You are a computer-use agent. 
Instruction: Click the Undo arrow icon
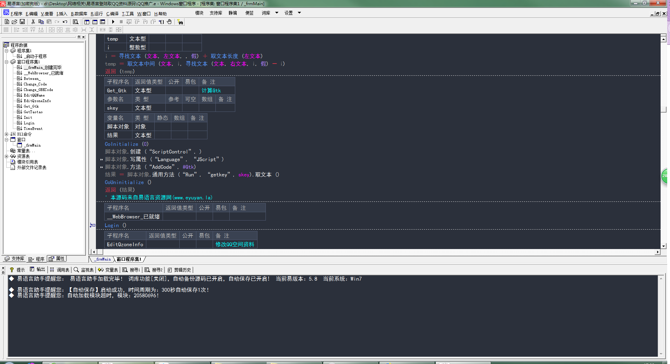tap(65, 22)
